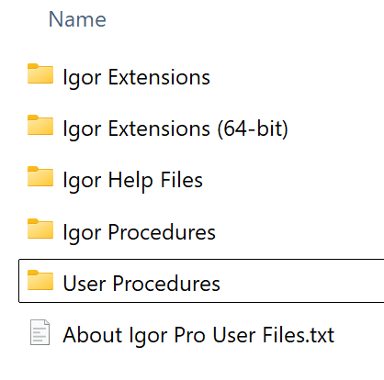Click the Igor Extensions folder icon

click(x=40, y=73)
